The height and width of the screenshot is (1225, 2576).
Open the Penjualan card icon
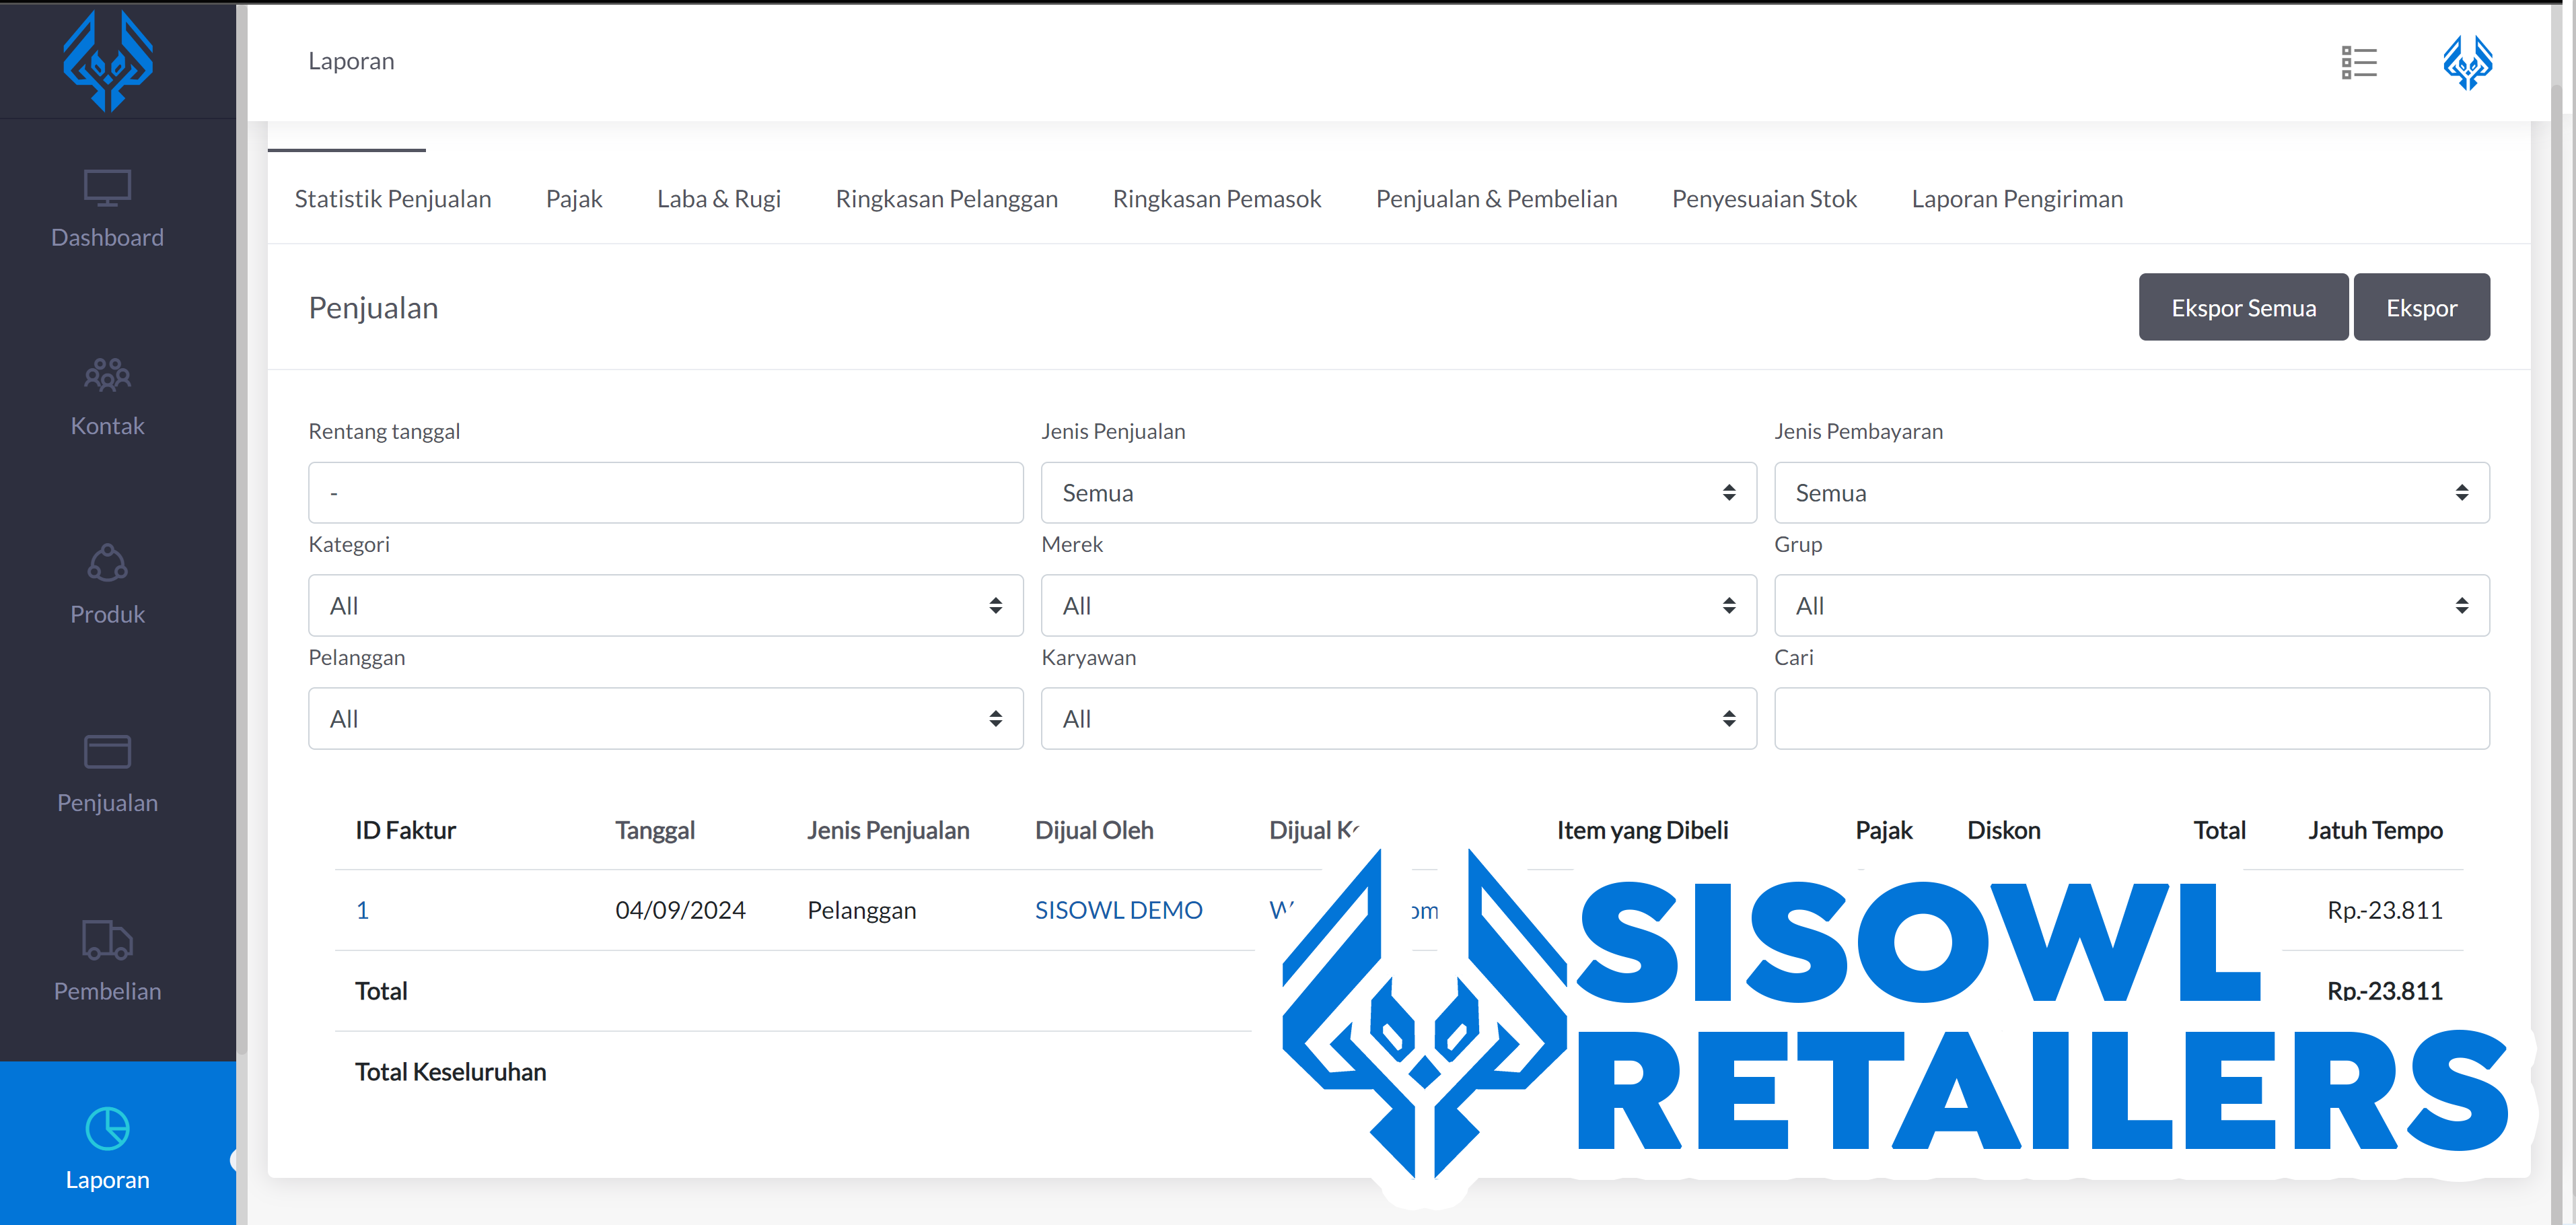pos(107,752)
